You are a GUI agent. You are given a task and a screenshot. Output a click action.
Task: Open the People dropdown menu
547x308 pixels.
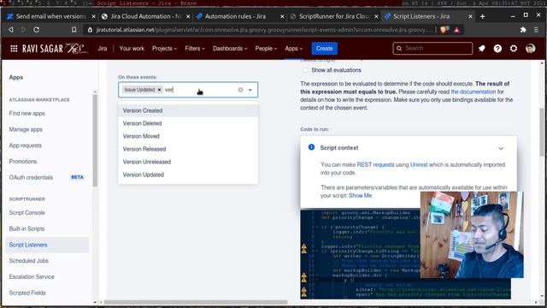pos(266,49)
